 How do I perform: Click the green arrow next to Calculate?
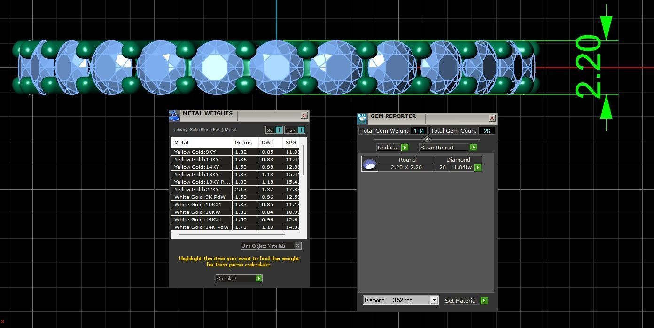coord(258,279)
